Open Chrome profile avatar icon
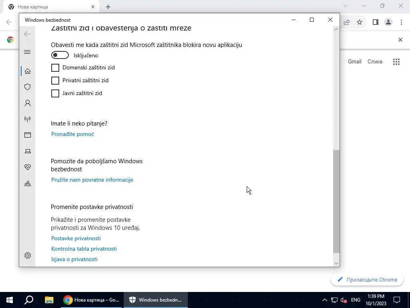Screen dimensions: 410x308 click(x=388, y=22)
